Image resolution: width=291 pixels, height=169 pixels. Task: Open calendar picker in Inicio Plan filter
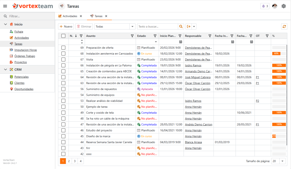(x=180, y=42)
